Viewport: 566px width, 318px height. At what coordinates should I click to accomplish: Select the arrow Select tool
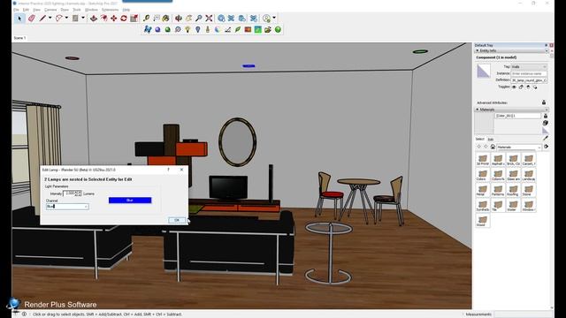19,18
